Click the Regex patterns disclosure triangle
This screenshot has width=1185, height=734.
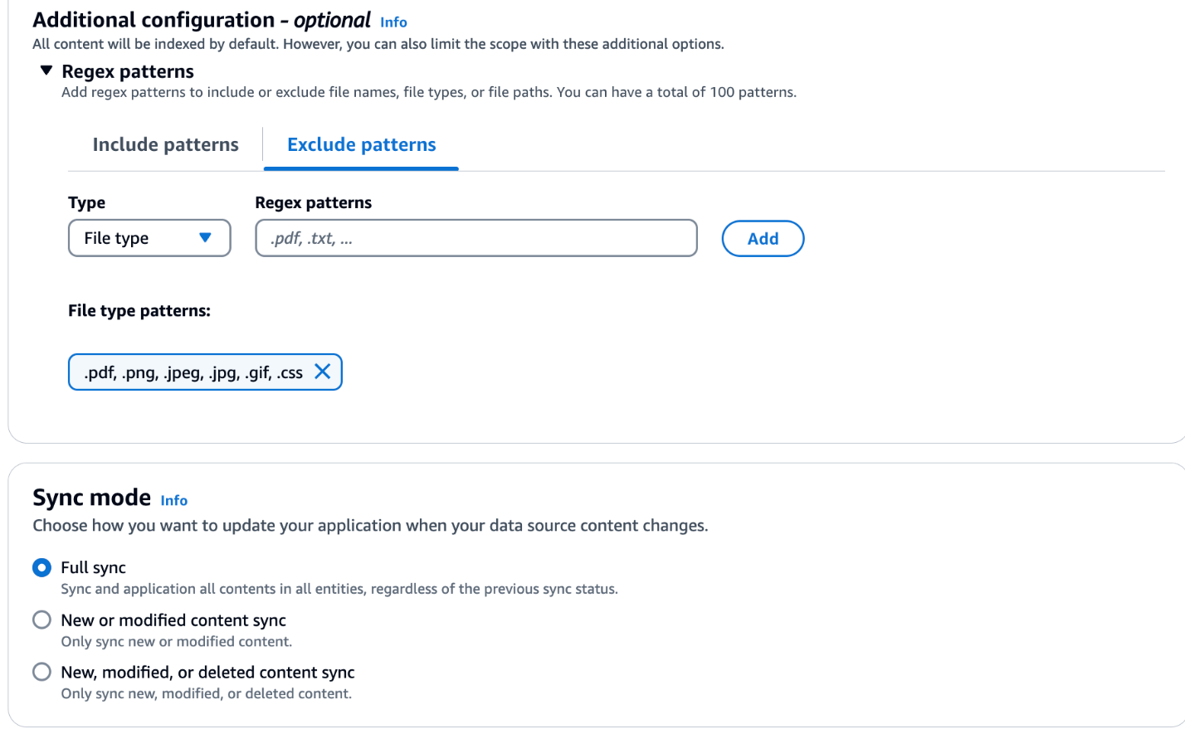(x=46, y=70)
